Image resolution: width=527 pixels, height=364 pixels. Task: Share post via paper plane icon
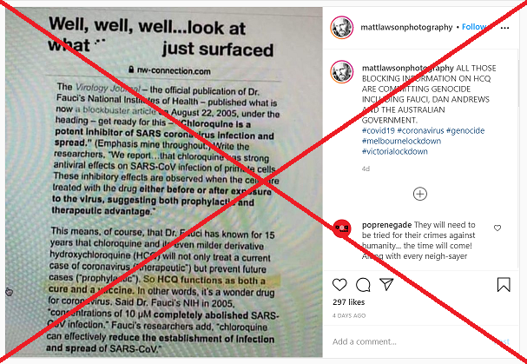click(x=386, y=285)
